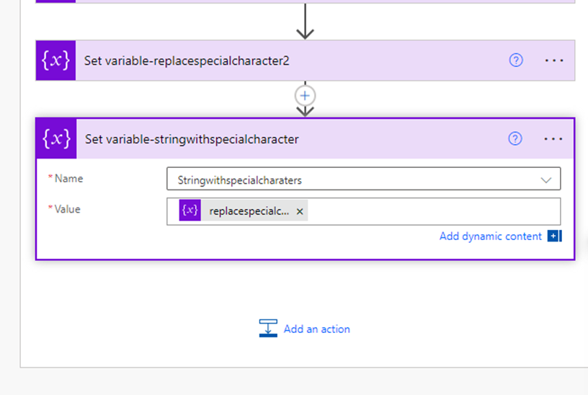Open ellipsis menu for Set variable-stringwithspecialcharacter
The width and height of the screenshot is (588, 395).
(x=553, y=139)
